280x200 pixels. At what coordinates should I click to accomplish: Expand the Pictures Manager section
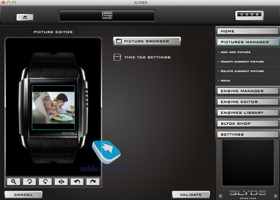point(247,42)
